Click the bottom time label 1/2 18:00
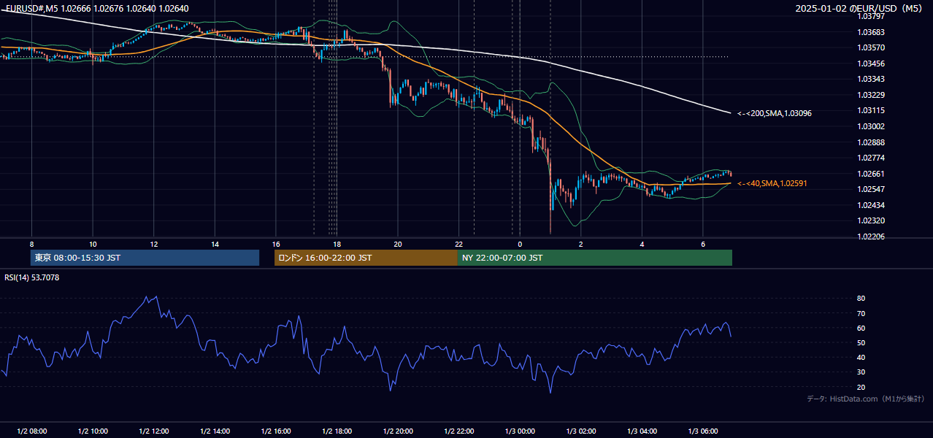933x438 pixels. pyautogui.click(x=337, y=431)
